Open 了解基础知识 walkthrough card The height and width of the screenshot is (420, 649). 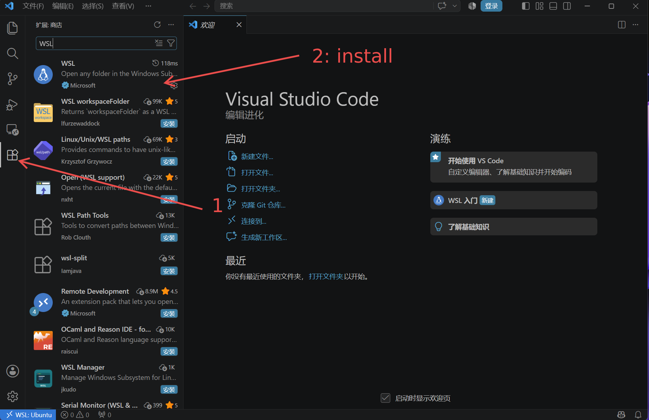click(x=514, y=227)
